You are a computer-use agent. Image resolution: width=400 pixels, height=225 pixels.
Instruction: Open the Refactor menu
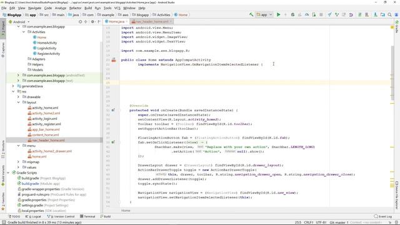pyautogui.click(x=75, y=8)
